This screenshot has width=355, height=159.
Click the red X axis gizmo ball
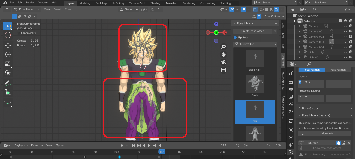[x=225, y=32]
